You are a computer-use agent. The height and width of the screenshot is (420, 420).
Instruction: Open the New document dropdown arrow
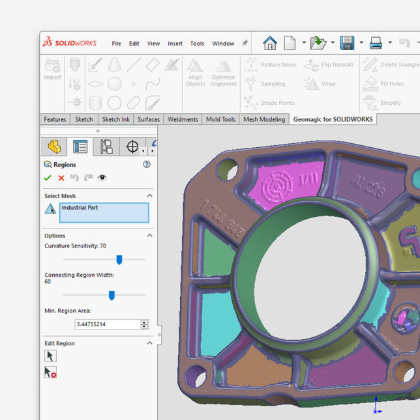pos(304,42)
